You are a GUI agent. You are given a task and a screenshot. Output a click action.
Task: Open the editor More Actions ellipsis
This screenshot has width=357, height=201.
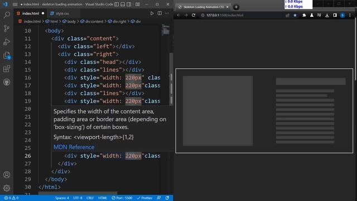[x=167, y=13]
